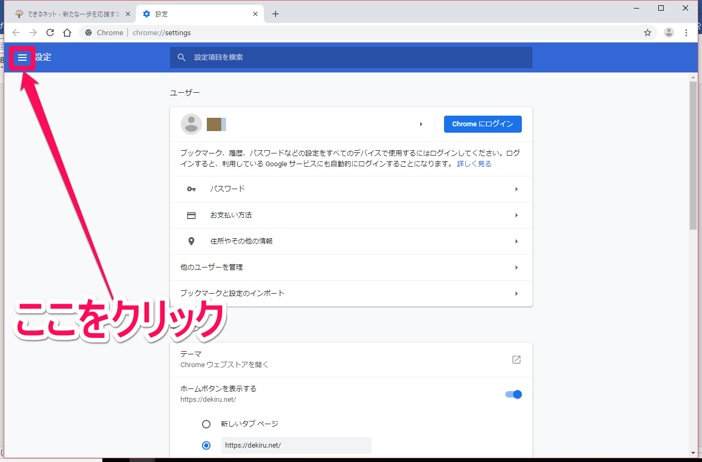This screenshot has width=702, height=462.
Task: Open the profile avatar in the toolbar
Action: pyautogui.click(x=669, y=33)
